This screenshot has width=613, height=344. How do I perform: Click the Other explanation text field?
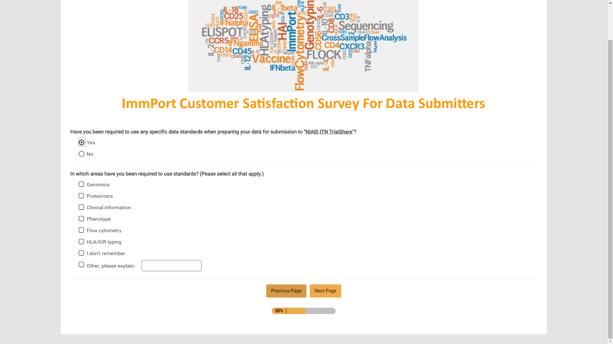pyautogui.click(x=171, y=266)
